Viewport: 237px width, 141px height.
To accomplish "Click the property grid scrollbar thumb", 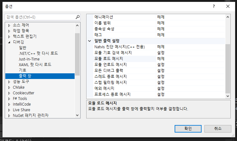I will [x=228, y=69].
